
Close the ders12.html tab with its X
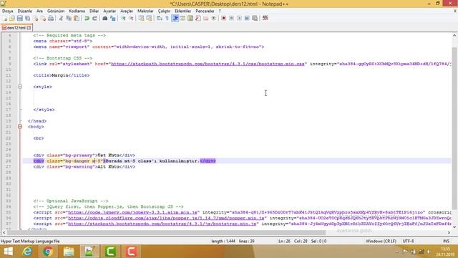[29, 28]
